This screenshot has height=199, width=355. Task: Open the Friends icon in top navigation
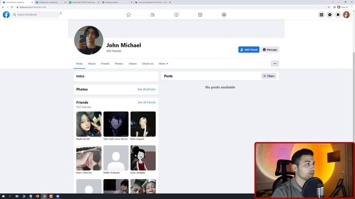tap(153, 15)
